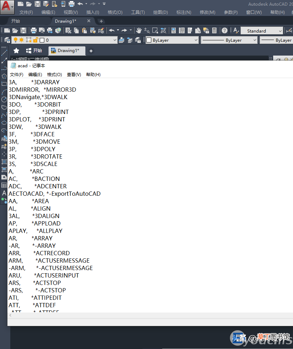Open AutoCAD 绘图(D) menu
This screenshot has height=349, width=293.
point(160,12)
